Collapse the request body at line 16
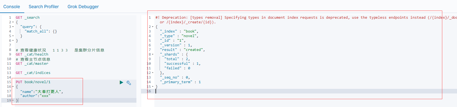457x107 pixels. click(x=13, y=87)
